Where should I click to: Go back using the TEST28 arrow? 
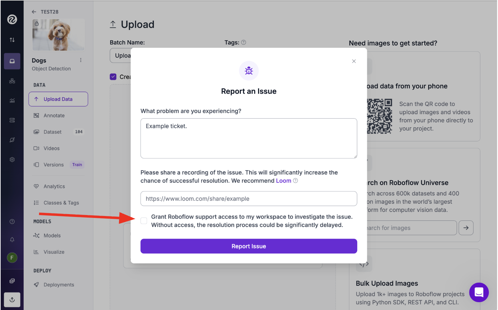34,12
